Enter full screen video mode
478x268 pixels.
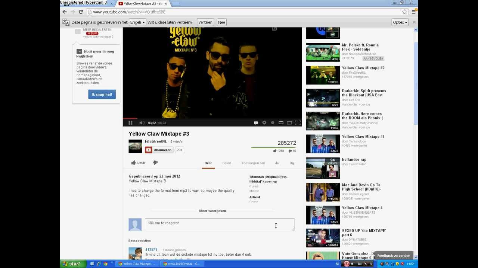[x=298, y=123]
